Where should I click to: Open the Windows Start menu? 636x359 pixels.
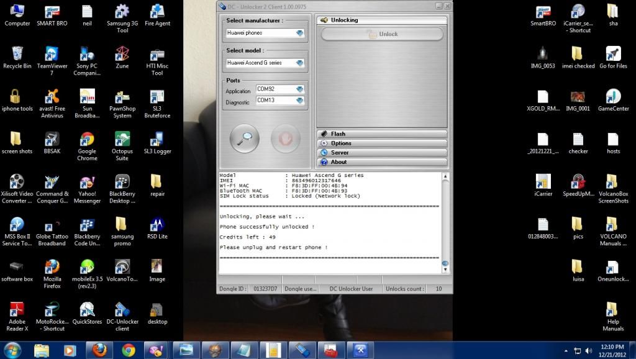pyautogui.click(x=12, y=350)
